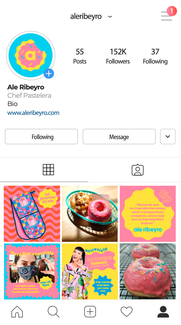Switch to the tagged photos tab
The image size is (181, 325).
(138, 170)
